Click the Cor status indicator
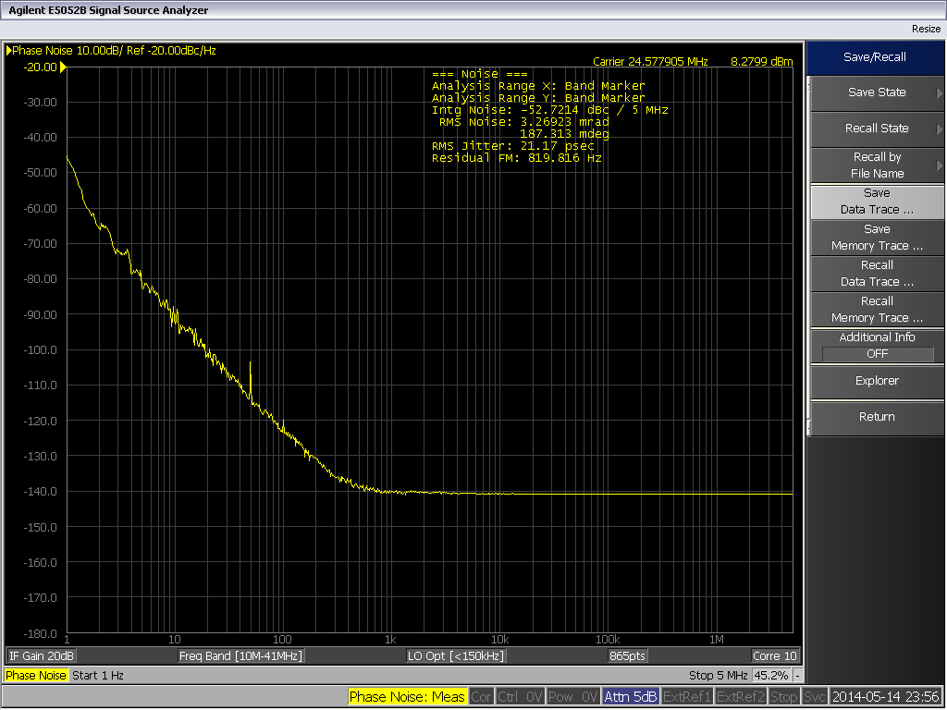947x710 pixels. 481,697
